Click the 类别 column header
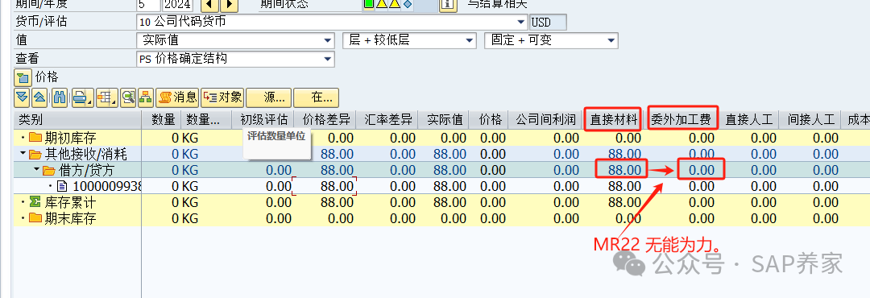Viewport: 870px width, 298px height. 77,119
